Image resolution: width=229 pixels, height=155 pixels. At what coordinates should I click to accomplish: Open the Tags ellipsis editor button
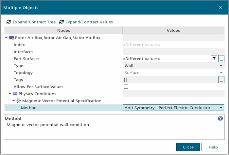(x=221, y=80)
